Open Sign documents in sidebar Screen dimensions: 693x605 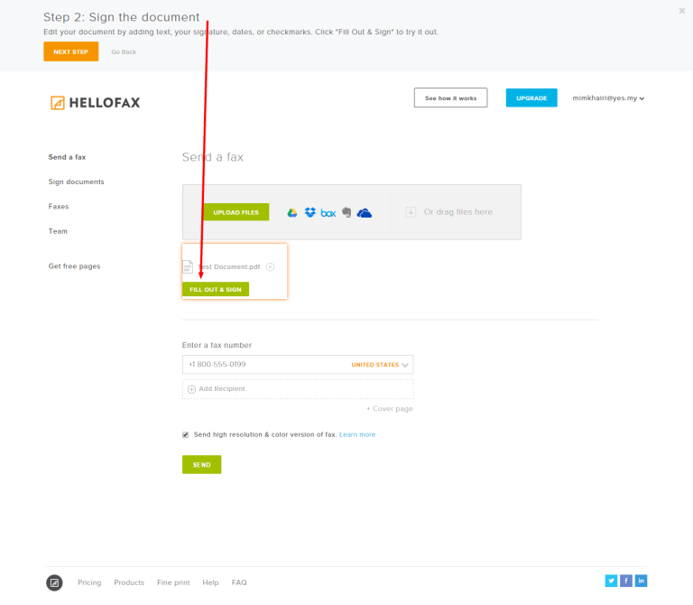[77, 181]
